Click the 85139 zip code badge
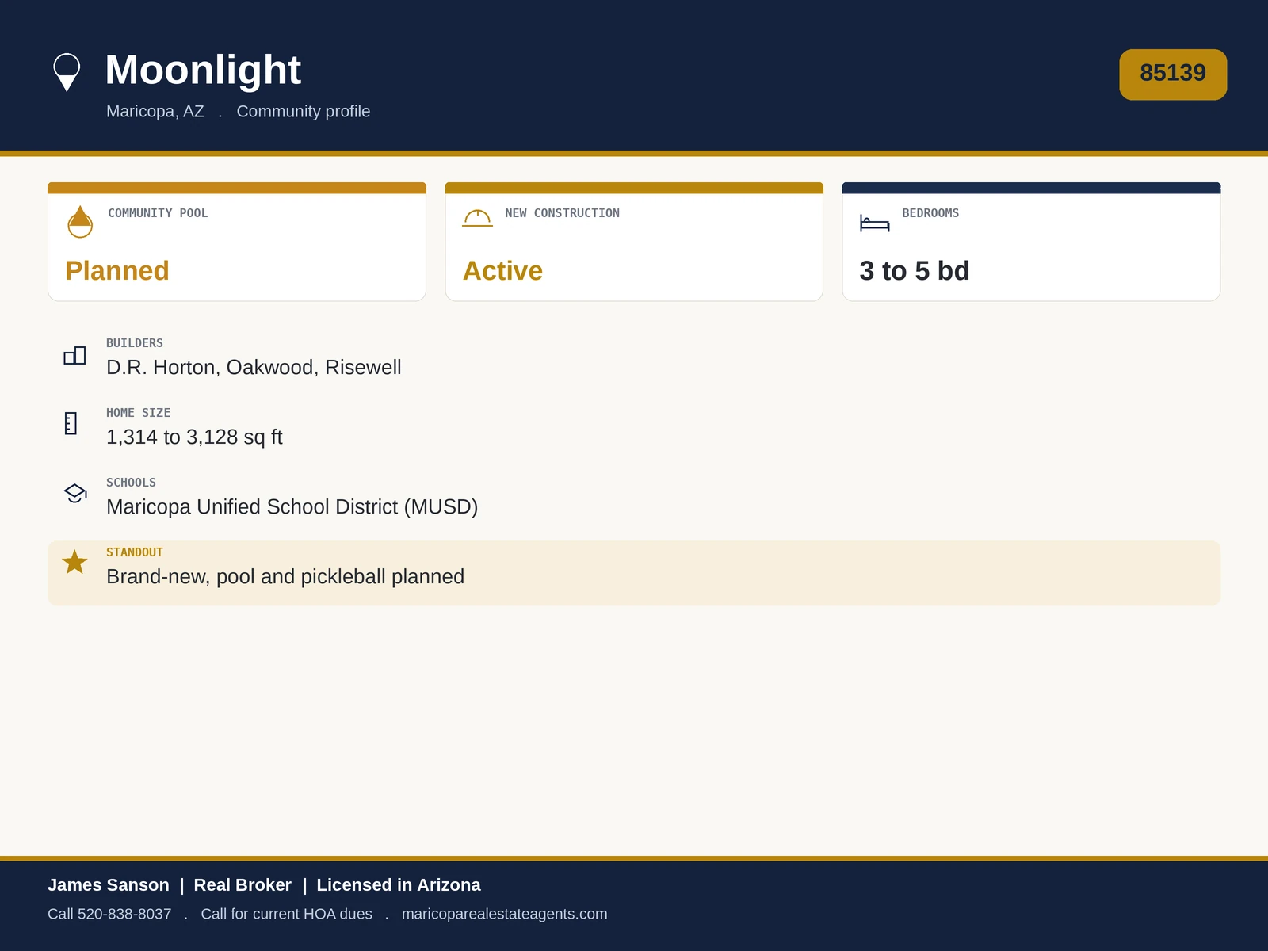Viewport: 1268px width, 951px height. pyautogui.click(x=1173, y=74)
